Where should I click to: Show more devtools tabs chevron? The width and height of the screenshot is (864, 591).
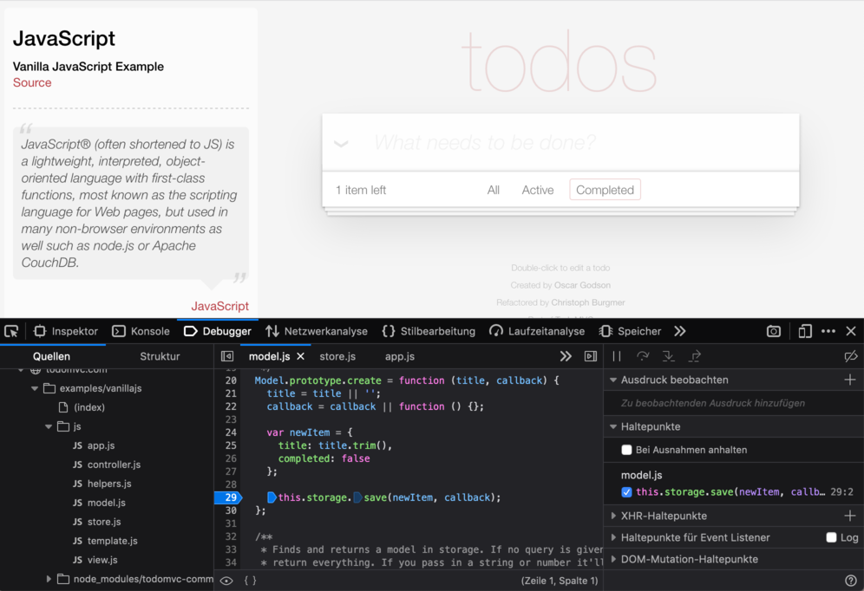click(x=680, y=331)
